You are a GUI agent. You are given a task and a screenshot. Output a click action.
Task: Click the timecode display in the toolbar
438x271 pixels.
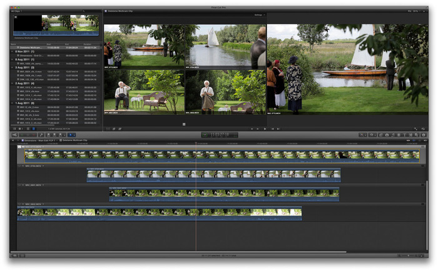tap(218, 134)
